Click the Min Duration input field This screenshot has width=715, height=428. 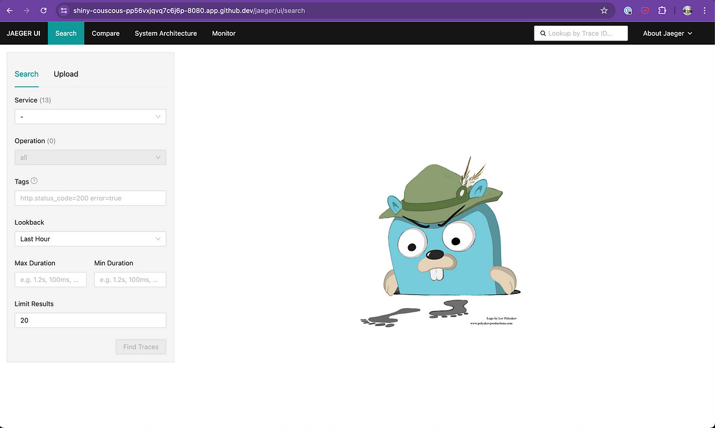(x=130, y=280)
